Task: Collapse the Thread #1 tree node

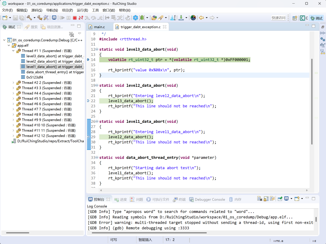Action: click(x=13, y=51)
